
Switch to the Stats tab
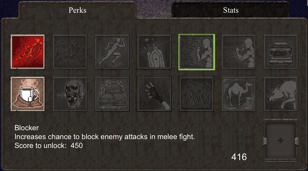[x=231, y=10]
